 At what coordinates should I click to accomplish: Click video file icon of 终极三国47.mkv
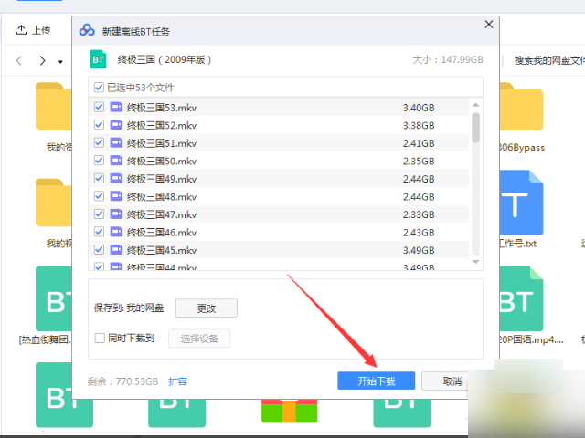tap(116, 214)
